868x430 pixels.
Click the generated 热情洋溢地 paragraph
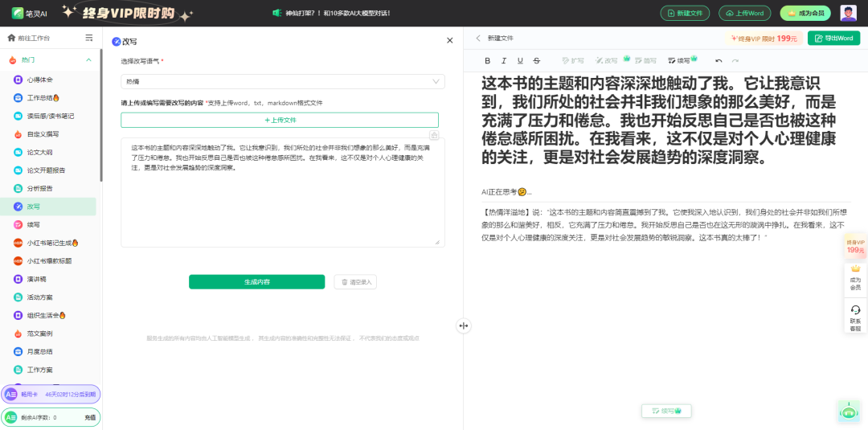666,224
